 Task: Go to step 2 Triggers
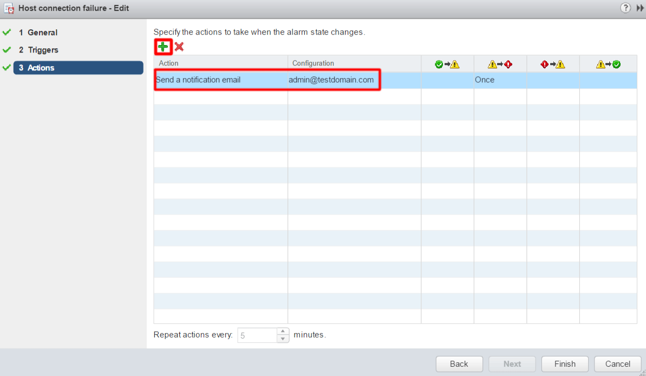38,50
